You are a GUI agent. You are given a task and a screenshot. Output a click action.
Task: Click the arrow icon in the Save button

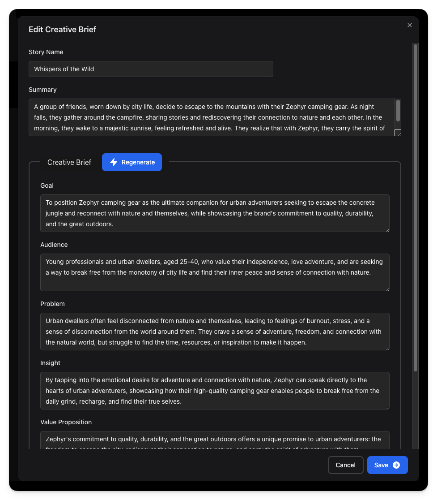point(396,465)
